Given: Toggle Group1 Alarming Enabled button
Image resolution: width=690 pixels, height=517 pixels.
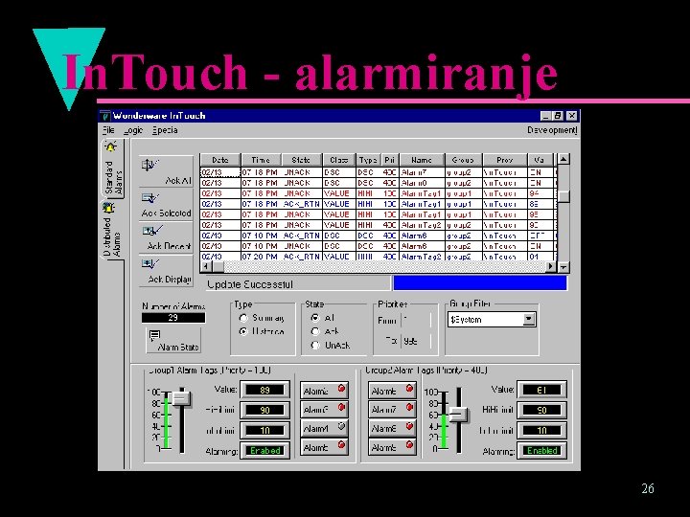Looking at the screenshot, I should pyautogui.click(x=264, y=451).
